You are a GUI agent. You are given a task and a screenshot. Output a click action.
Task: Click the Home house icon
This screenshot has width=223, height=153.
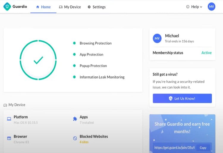[38, 7]
